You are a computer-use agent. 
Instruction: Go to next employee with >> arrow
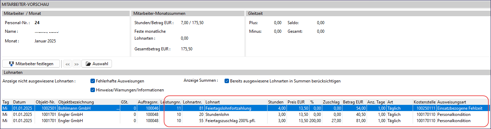tap(76, 64)
